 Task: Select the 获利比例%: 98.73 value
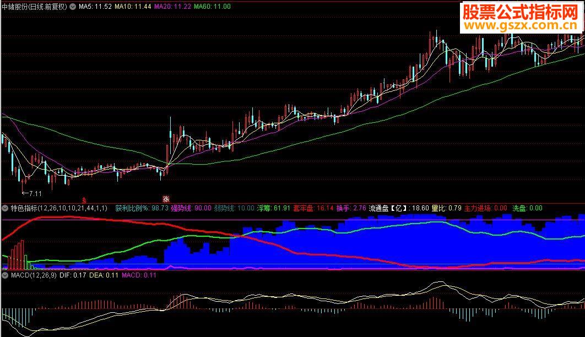tap(142, 208)
